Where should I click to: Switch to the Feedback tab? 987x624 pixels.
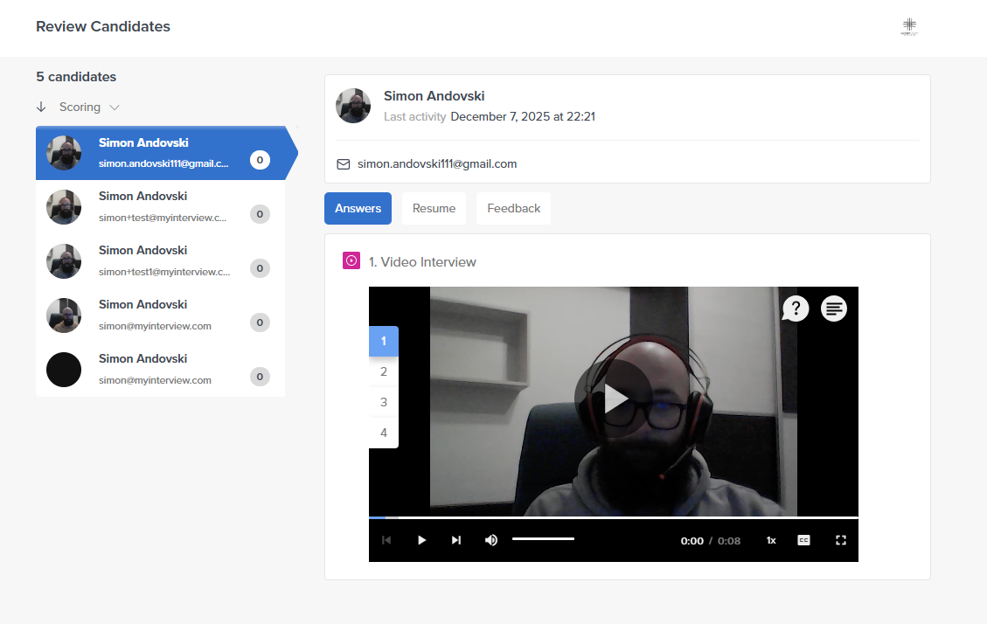513,208
